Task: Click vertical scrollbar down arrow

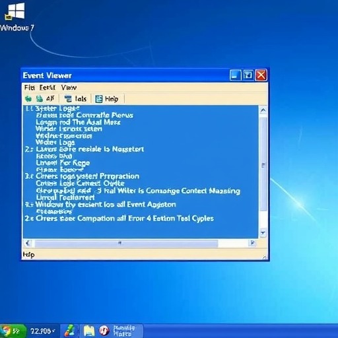Action: pyautogui.click(x=263, y=233)
